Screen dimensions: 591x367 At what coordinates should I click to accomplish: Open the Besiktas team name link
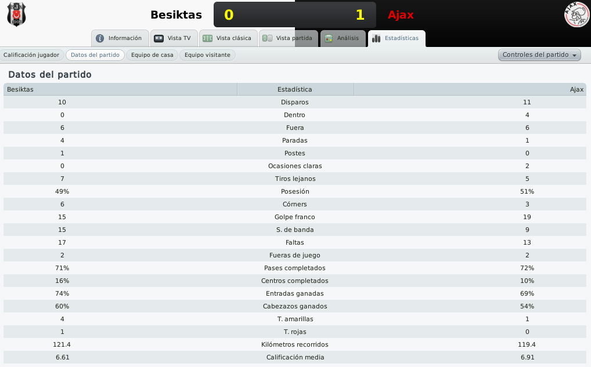176,14
